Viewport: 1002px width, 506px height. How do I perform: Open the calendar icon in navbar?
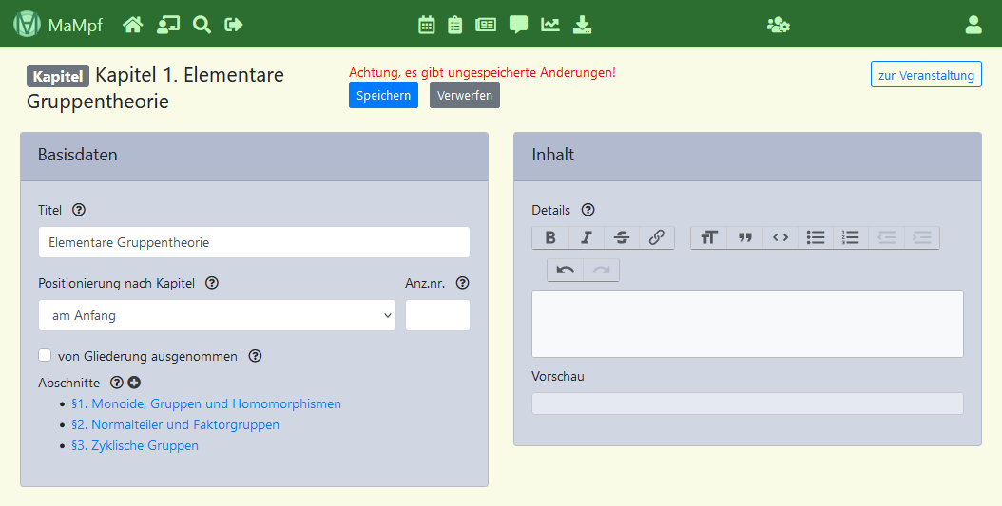427,25
